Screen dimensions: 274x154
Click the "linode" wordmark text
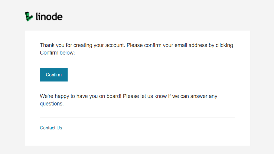pos(49,16)
